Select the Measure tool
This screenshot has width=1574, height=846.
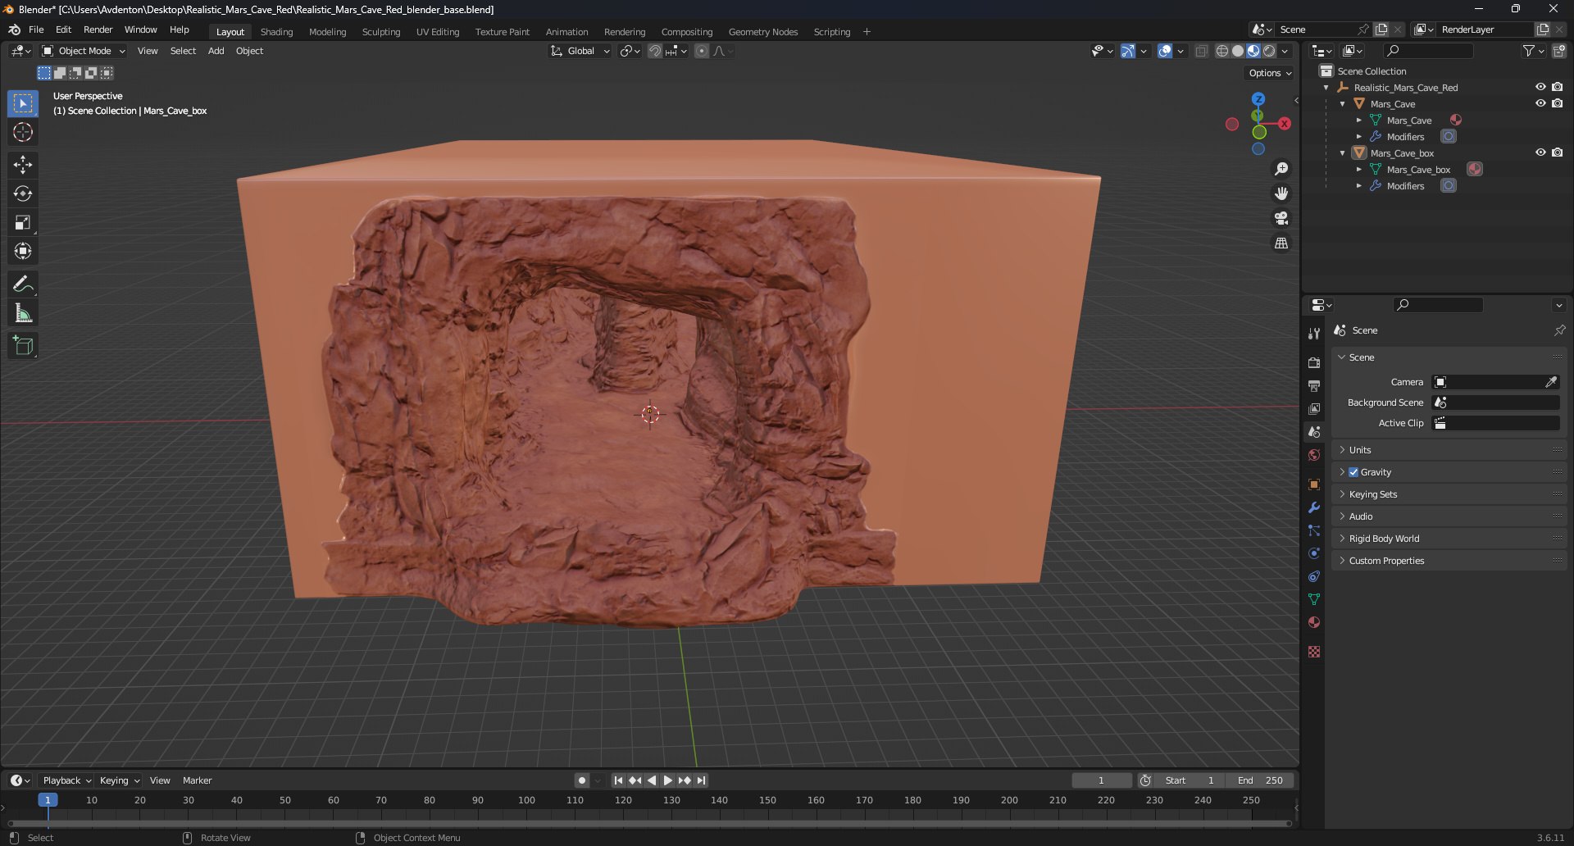(x=23, y=313)
